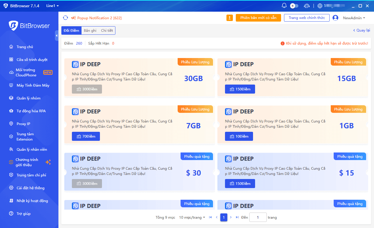
Task: Open Trang chủ home icon in sidebar
Action: (x=11, y=47)
